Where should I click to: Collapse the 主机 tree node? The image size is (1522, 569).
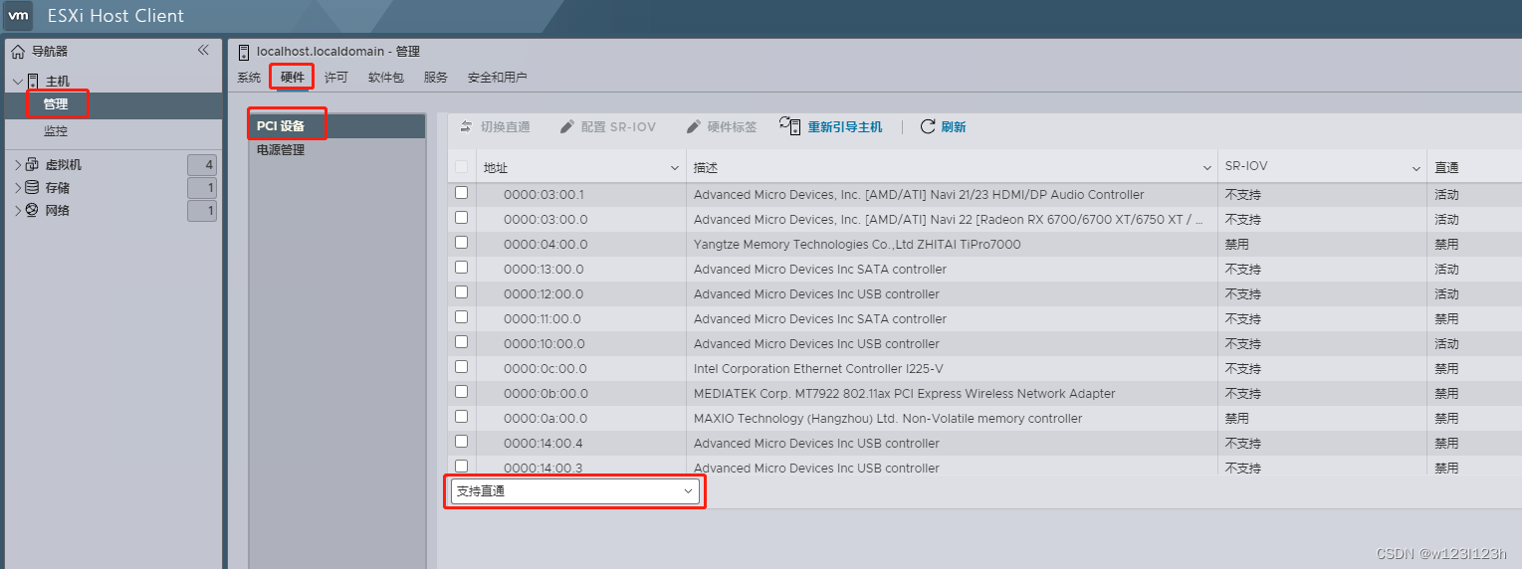pos(18,82)
